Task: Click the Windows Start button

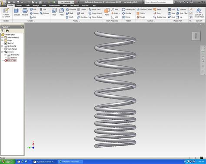Action: tap(7, 162)
